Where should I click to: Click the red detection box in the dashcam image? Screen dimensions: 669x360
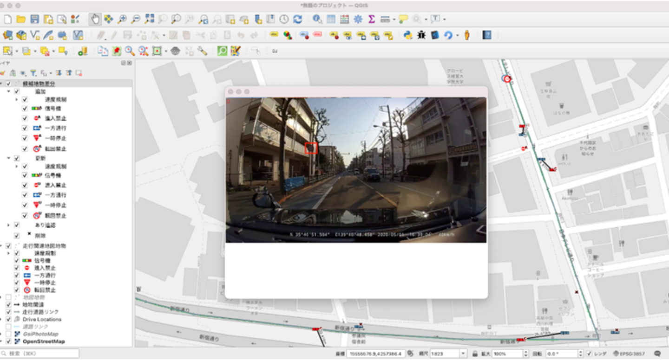[x=311, y=148]
